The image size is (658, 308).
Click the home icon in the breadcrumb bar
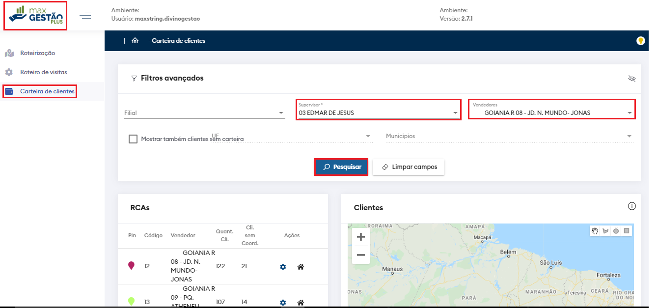click(x=135, y=41)
